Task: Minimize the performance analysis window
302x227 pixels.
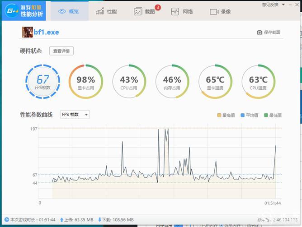Action: coord(290,5)
